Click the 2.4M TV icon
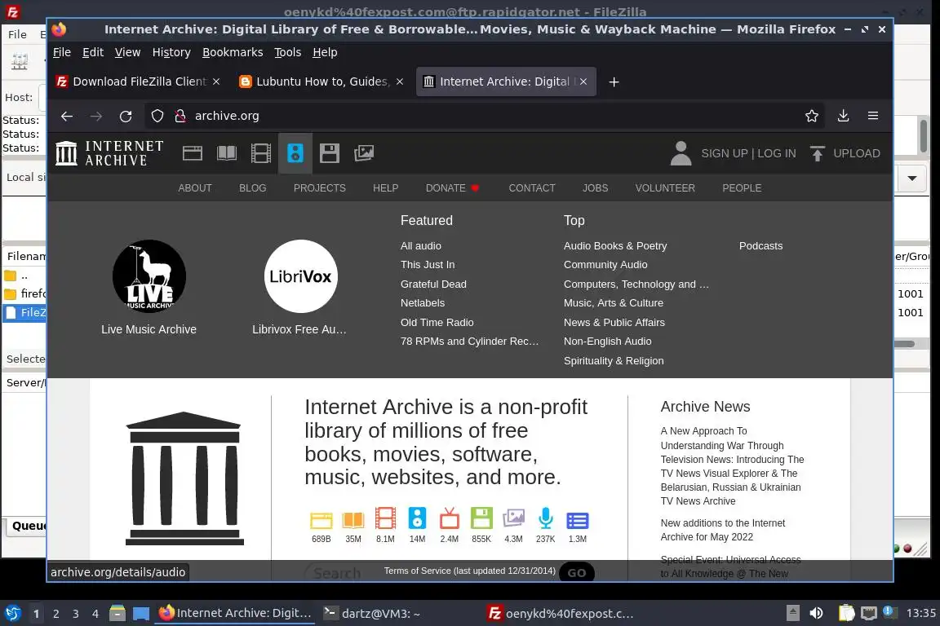Screen dimensions: 940x626 tap(449, 518)
